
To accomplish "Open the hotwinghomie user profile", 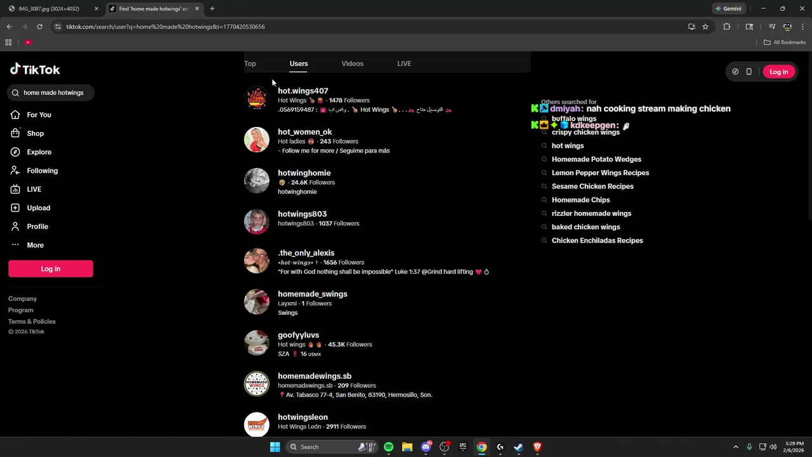I will [304, 173].
